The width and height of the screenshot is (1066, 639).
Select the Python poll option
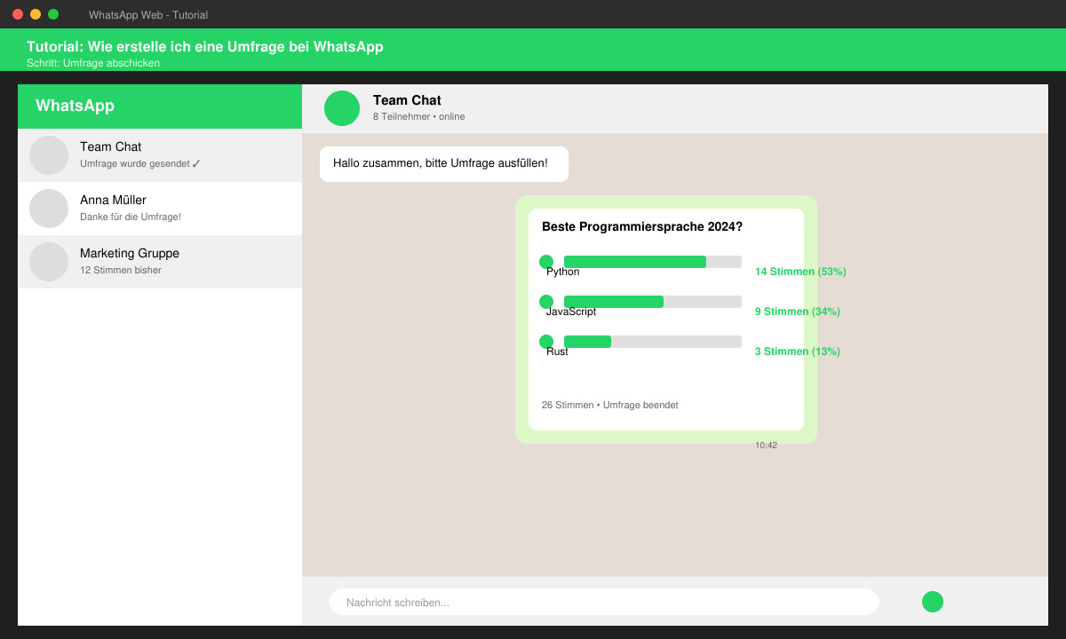pyautogui.click(x=546, y=262)
